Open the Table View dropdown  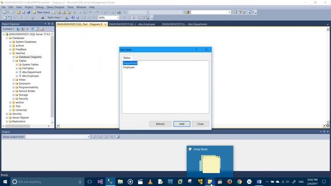click(54, 18)
